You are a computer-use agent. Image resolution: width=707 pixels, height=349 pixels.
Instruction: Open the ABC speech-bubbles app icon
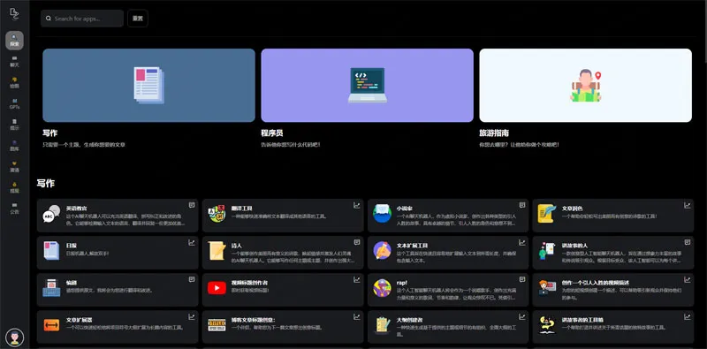pos(51,214)
